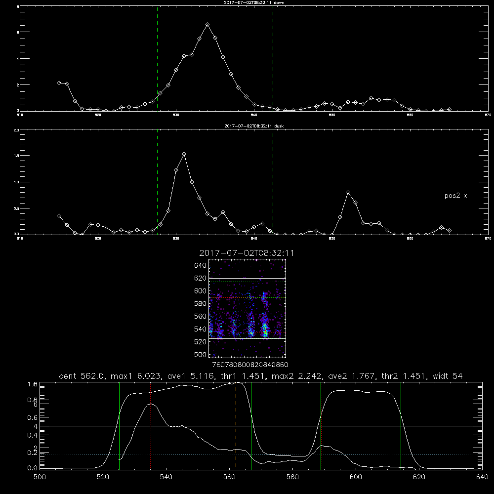Viewport: 494px width, 494px height.
Task: Click the tallest peak diamond in dusk plot
Action: coord(184,154)
